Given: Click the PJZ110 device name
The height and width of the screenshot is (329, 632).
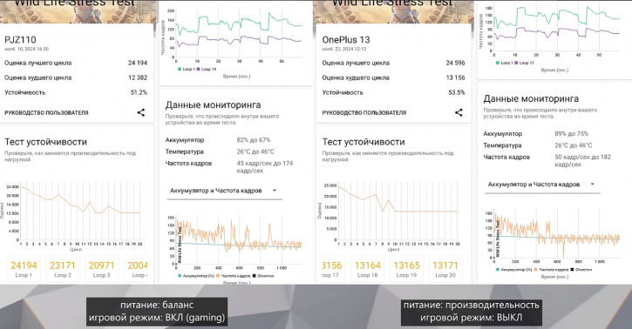Looking at the screenshot, I should [x=20, y=40].
